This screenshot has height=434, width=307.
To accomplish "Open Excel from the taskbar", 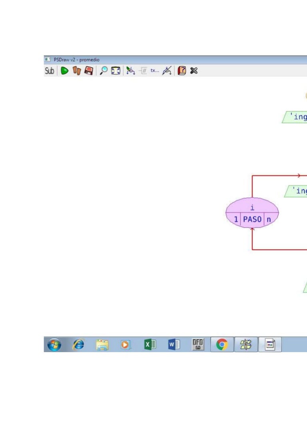I will [x=150, y=344].
